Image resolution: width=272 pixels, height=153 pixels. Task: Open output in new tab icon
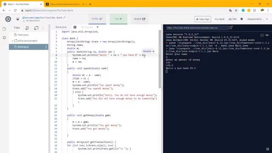[x=231, y=28]
